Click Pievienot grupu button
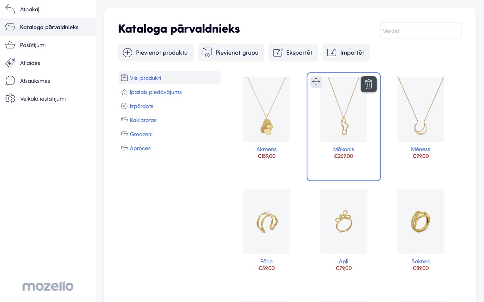This screenshot has height=302, width=484. (231, 52)
